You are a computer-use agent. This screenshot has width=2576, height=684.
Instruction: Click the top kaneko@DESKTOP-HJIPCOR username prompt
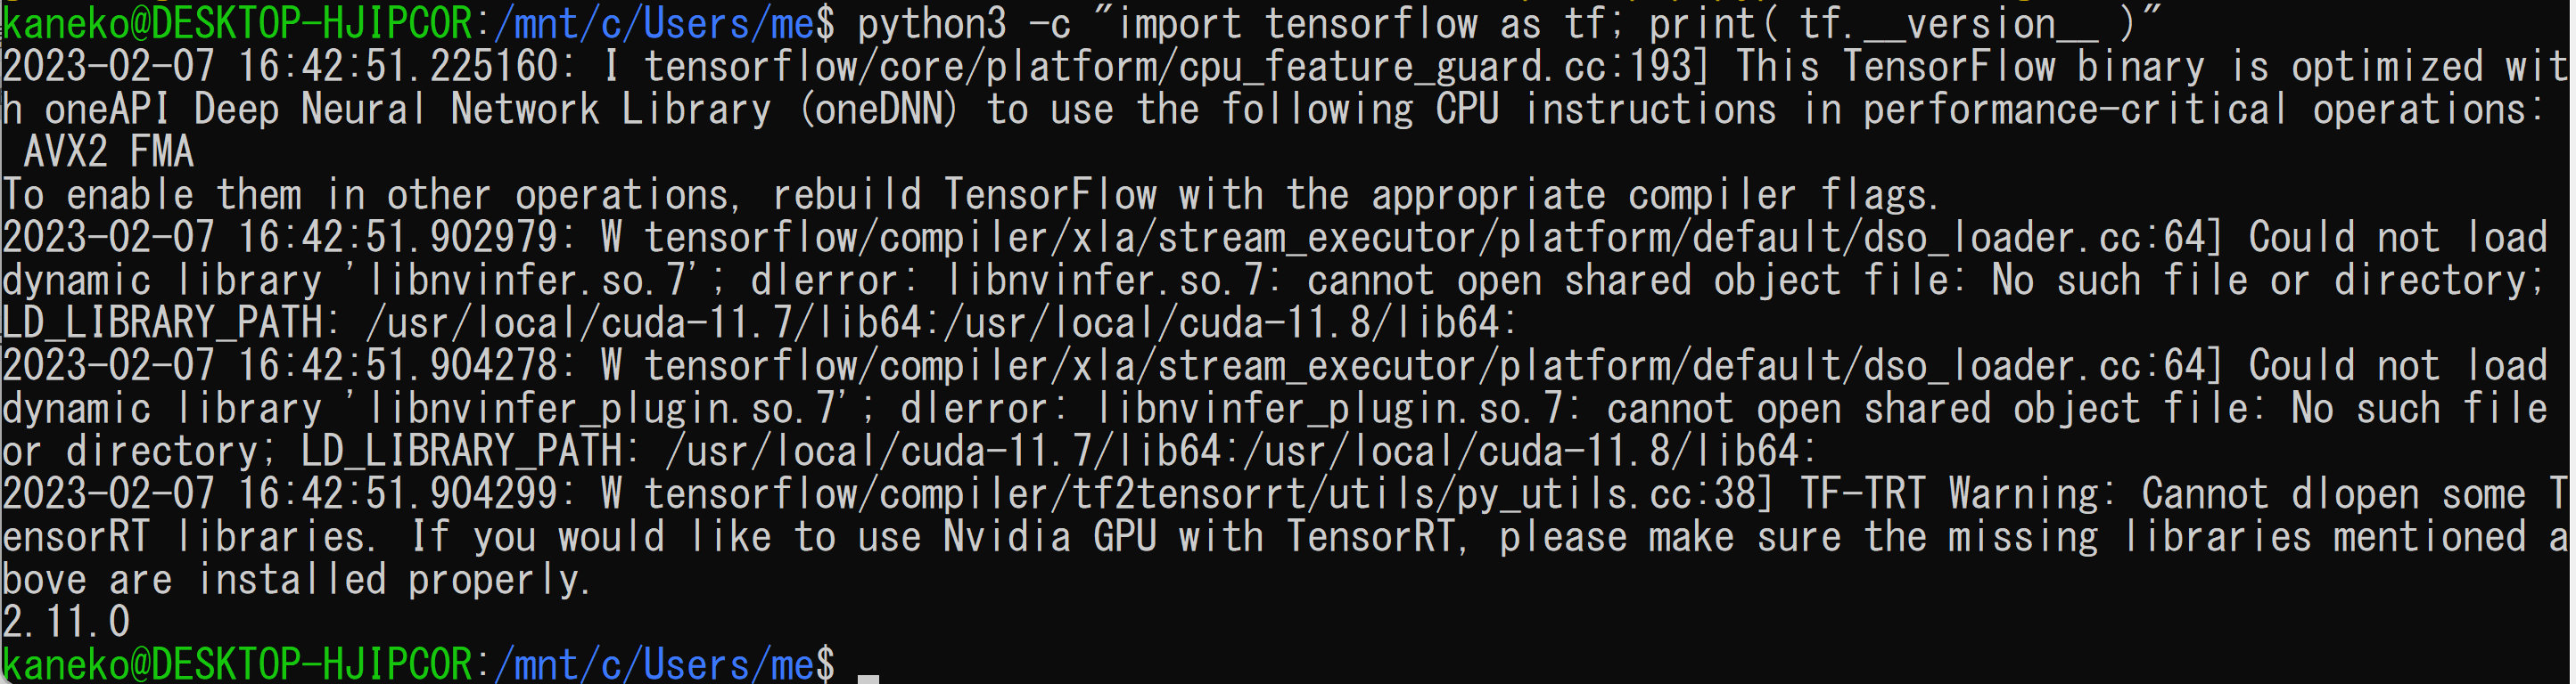(237, 24)
